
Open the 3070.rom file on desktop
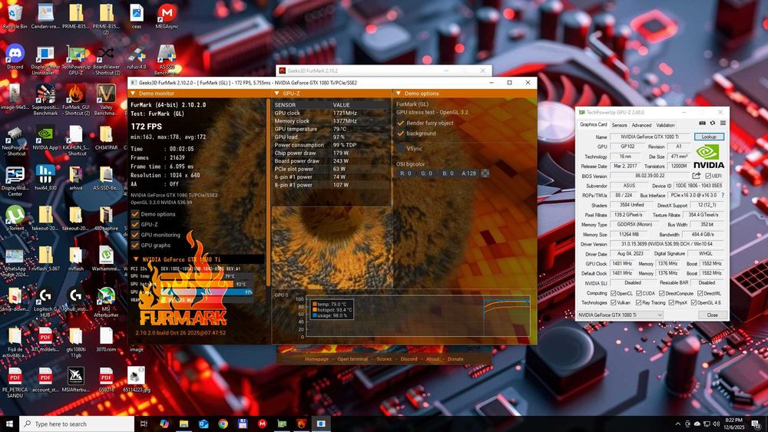tap(106, 339)
